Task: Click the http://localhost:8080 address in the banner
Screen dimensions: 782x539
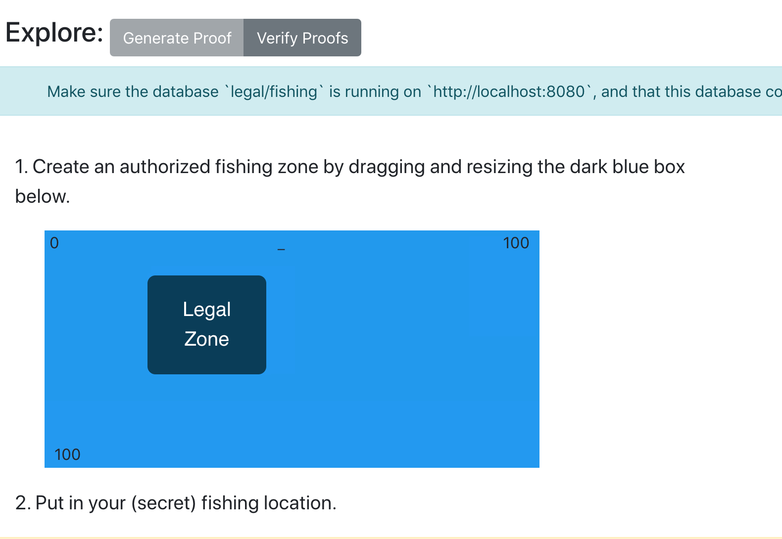Action: (509, 92)
